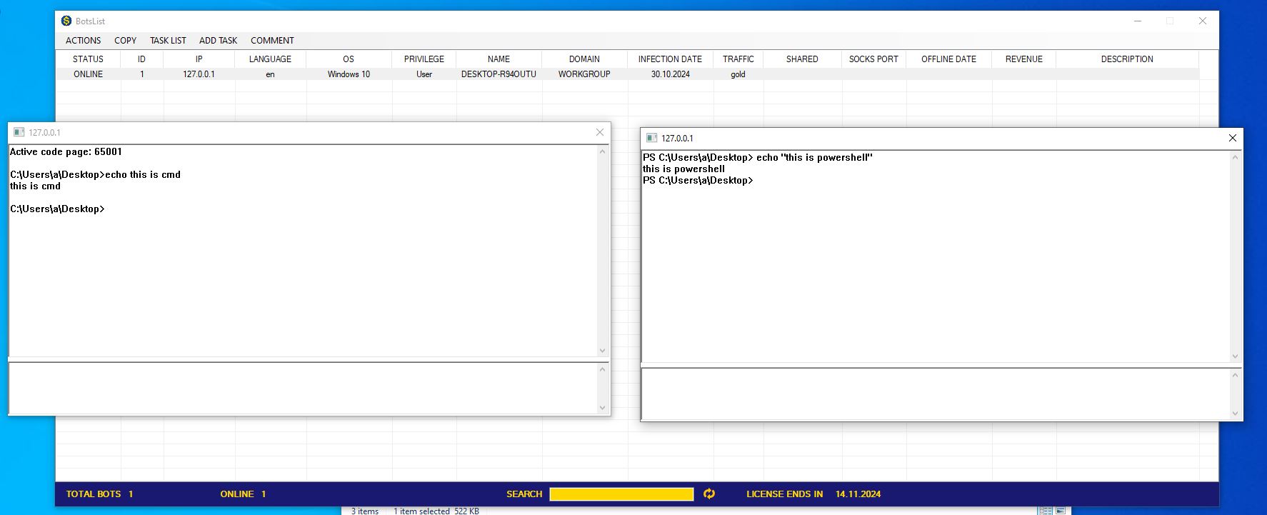
Task: Sort by the NAME column header
Action: [x=499, y=59]
